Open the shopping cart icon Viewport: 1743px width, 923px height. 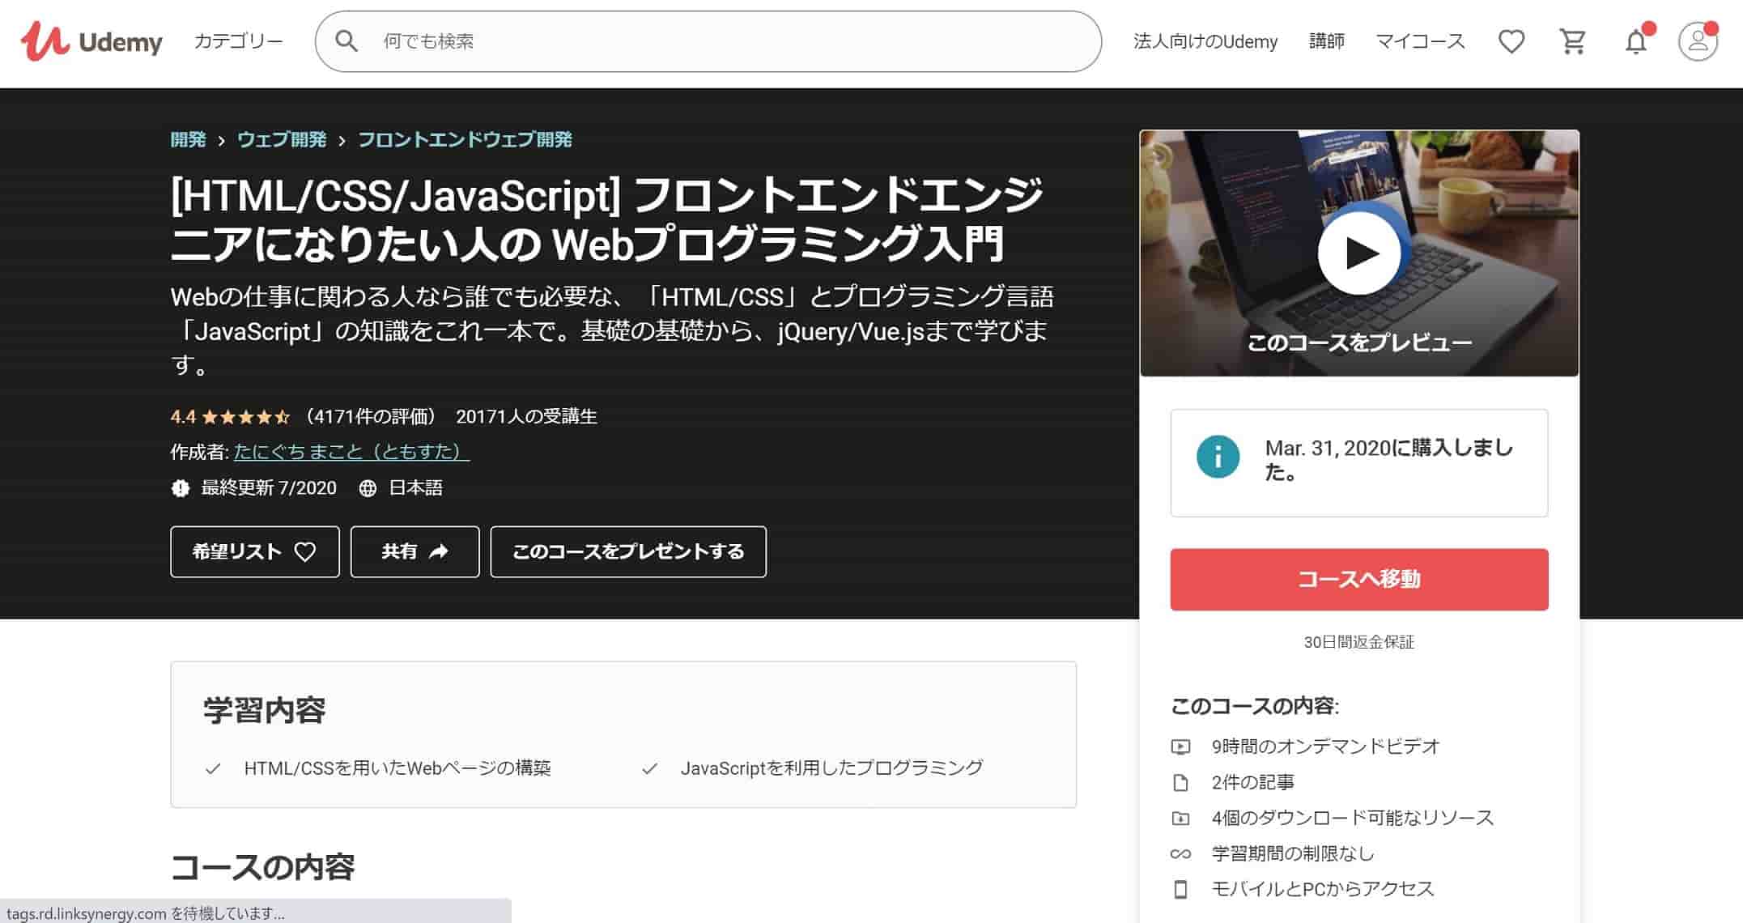click(1573, 41)
